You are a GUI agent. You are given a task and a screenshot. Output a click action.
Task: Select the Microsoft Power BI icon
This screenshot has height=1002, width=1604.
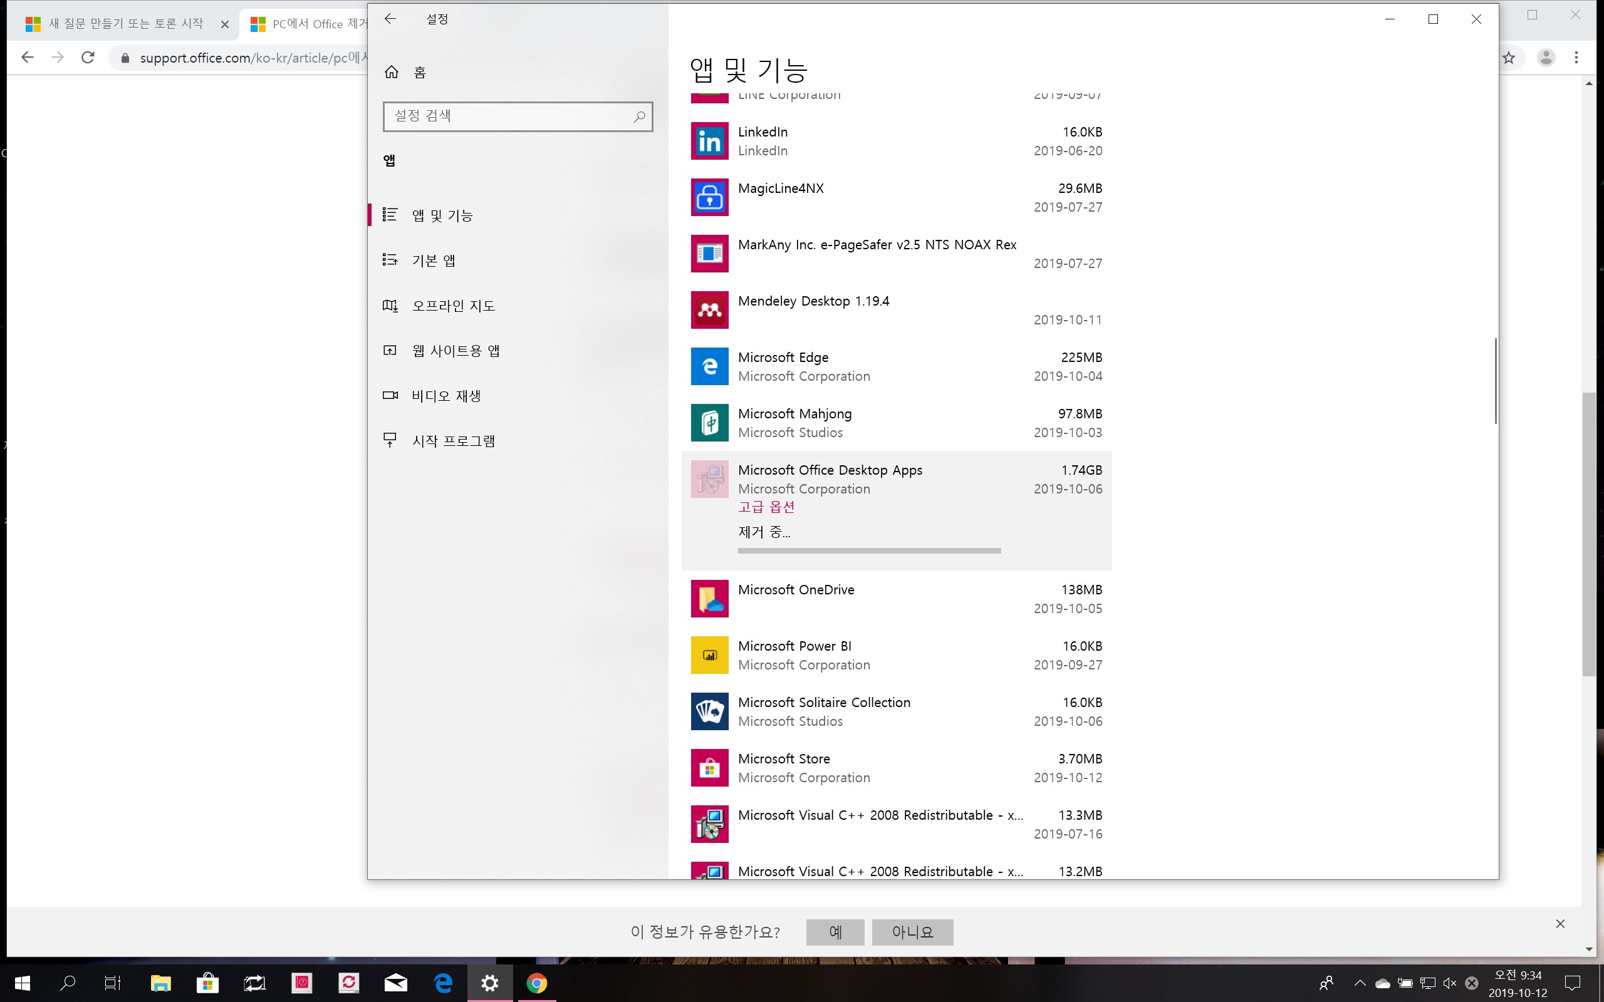(709, 655)
